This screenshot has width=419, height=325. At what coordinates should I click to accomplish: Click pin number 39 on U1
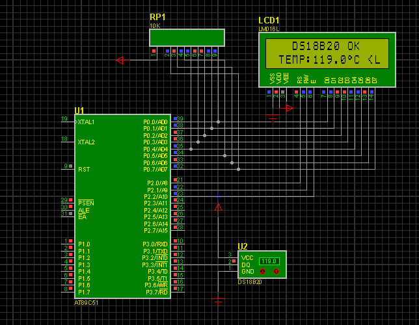(180, 119)
